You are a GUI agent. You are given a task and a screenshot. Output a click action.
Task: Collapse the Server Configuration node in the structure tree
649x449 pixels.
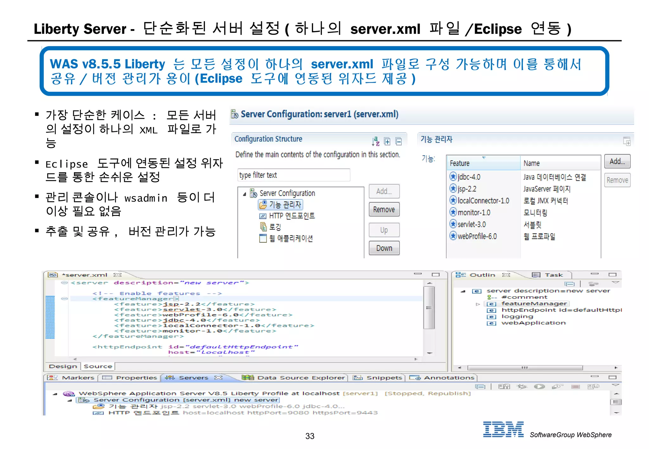click(244, 194)
